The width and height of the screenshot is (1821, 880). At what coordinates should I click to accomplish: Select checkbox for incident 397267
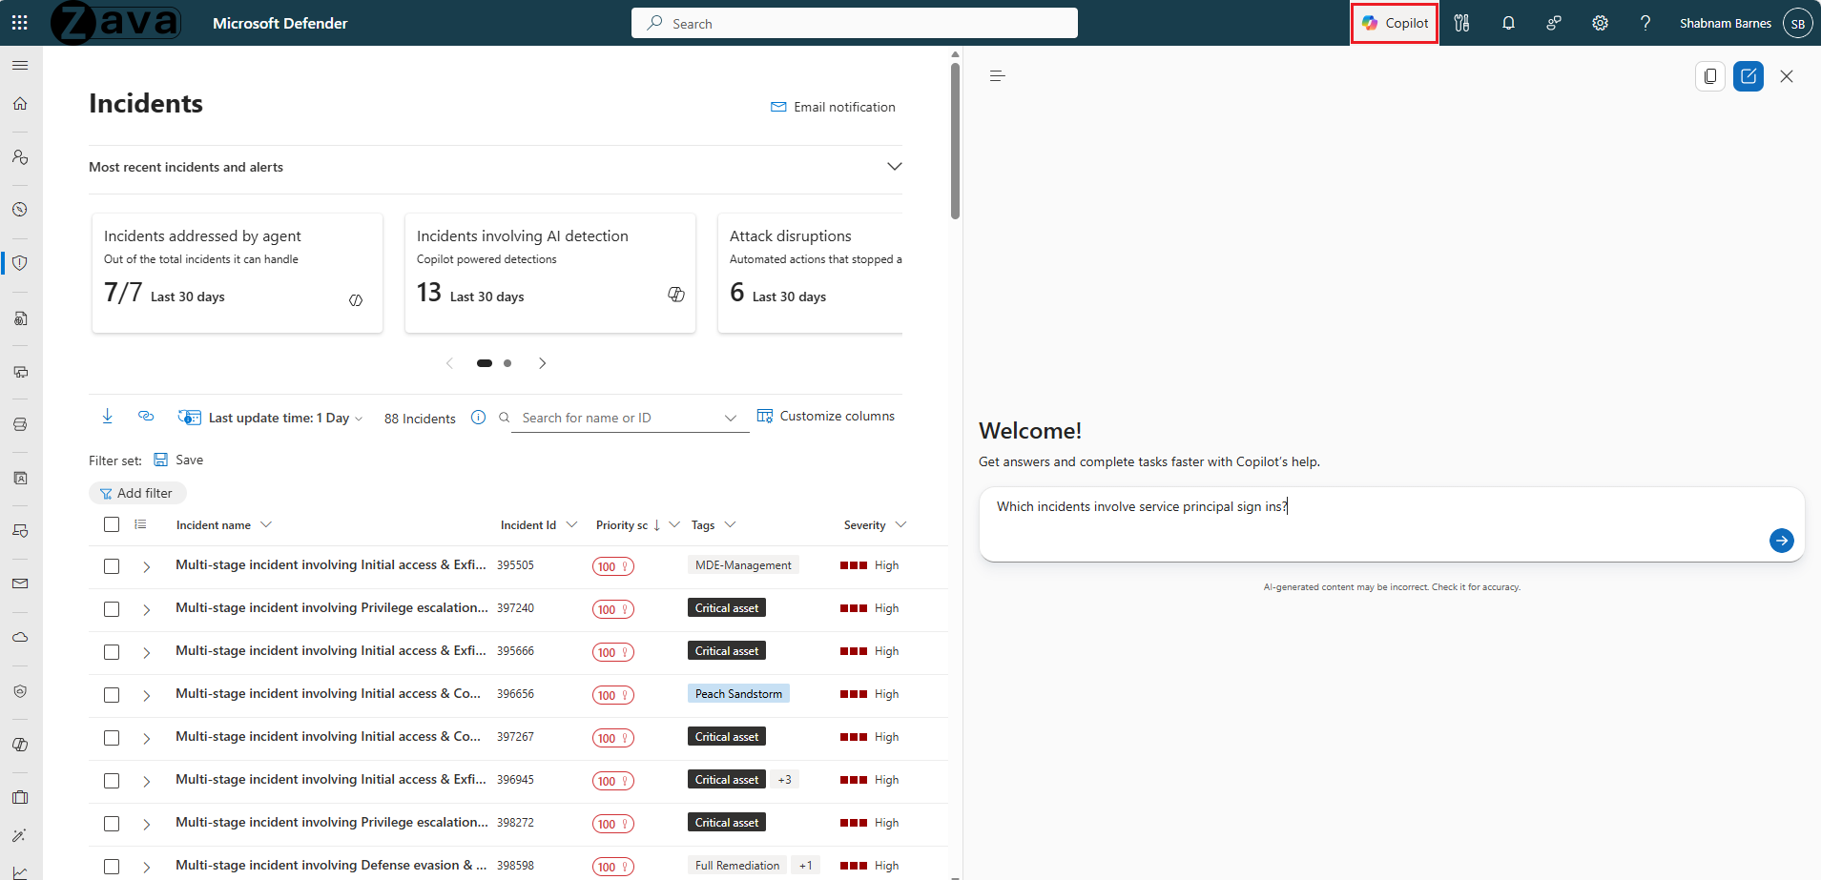(112, 738)
